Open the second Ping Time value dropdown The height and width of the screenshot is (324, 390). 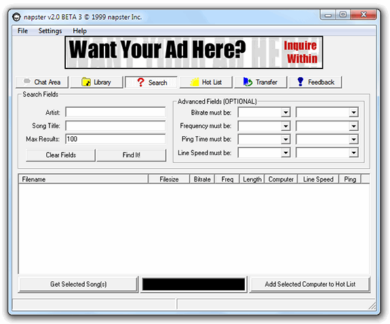(327, 139)
